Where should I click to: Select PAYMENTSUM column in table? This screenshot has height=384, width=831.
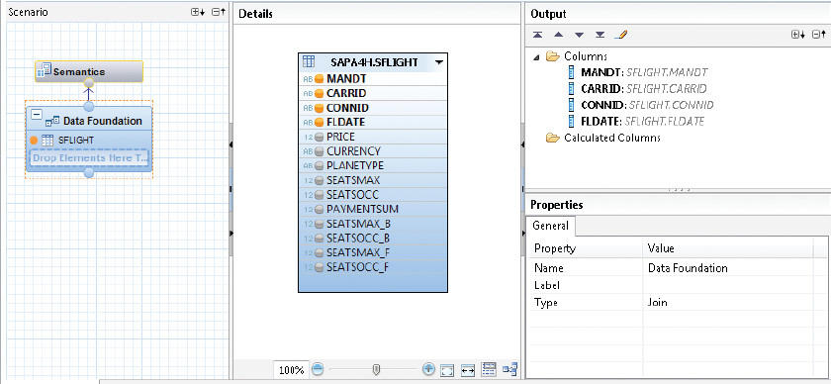(x=362, y=209)
